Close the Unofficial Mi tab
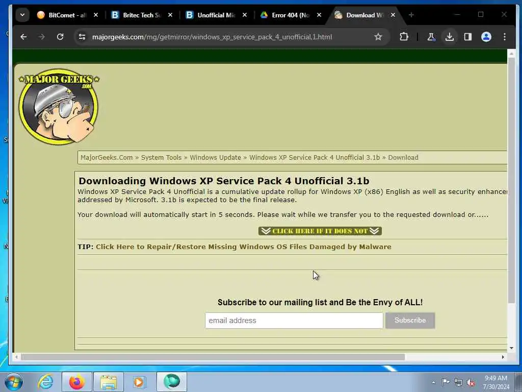Viewport: 522px width, 392px height. click(245, 15)
